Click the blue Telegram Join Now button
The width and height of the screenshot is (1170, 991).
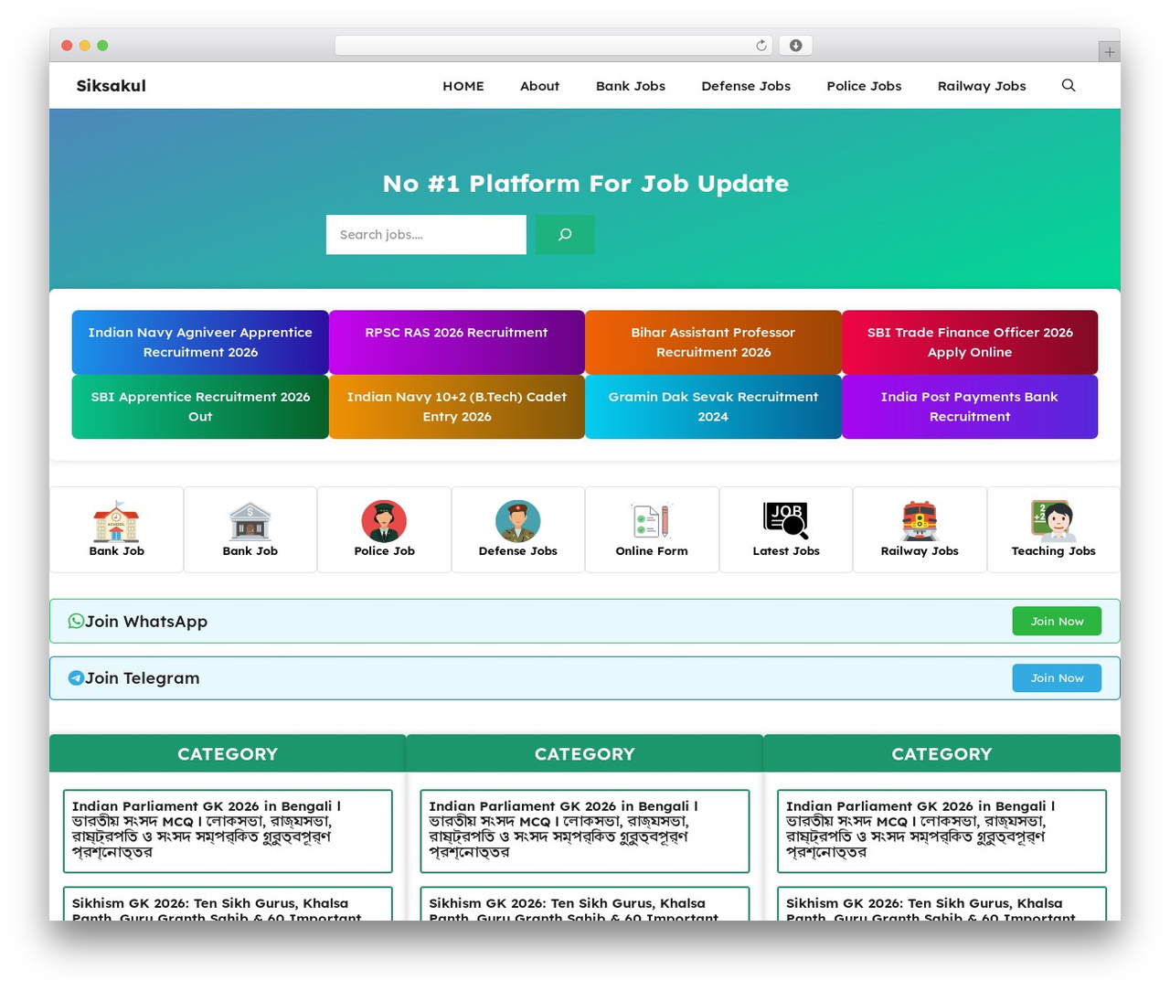point(1057,677)
